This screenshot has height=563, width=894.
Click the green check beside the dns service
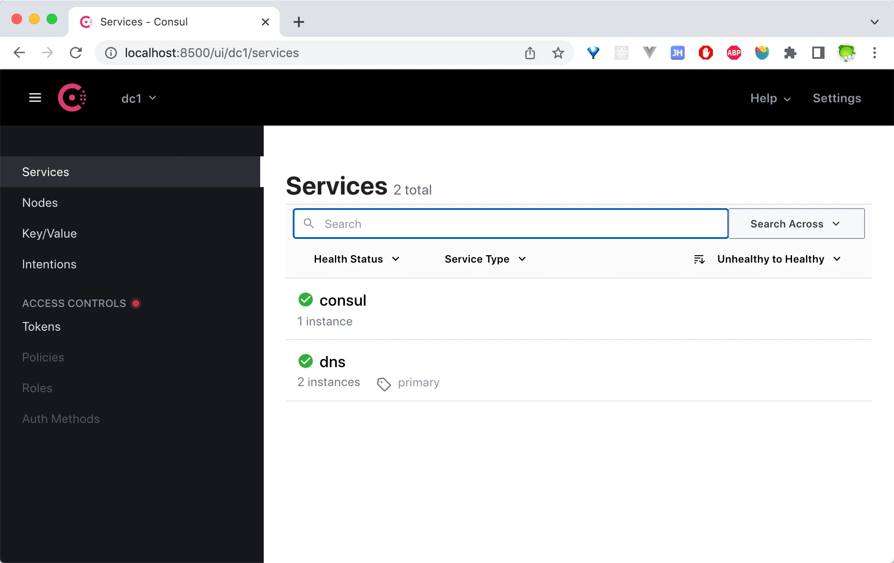pos(305,361)
